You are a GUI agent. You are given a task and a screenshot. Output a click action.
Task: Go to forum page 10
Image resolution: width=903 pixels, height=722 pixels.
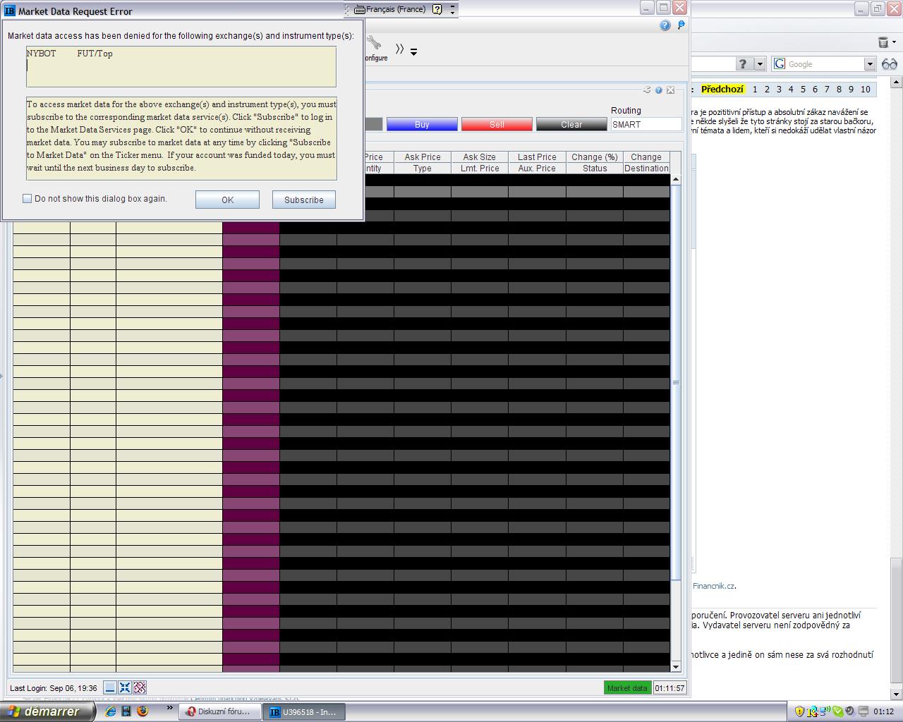pos(866,90)
